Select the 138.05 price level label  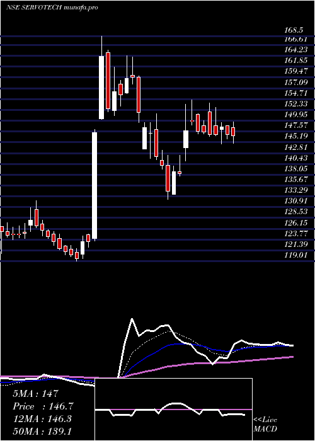click(x=296, y=169)
